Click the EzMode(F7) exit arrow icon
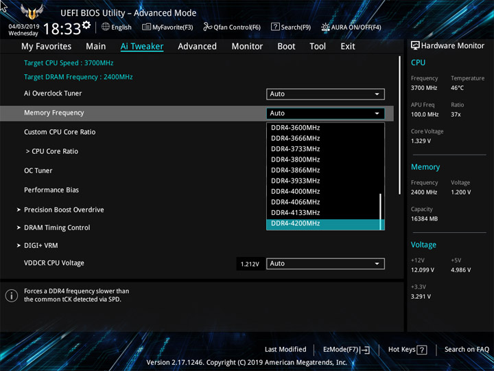The image size is (494, 371). [x=365, y=350]
